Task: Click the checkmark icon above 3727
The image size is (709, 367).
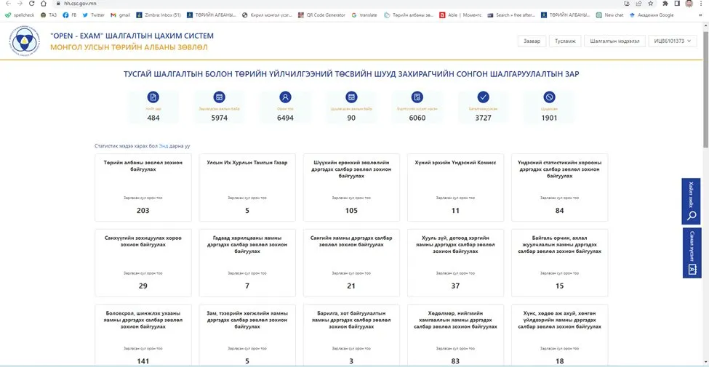Action: [484, 97]
